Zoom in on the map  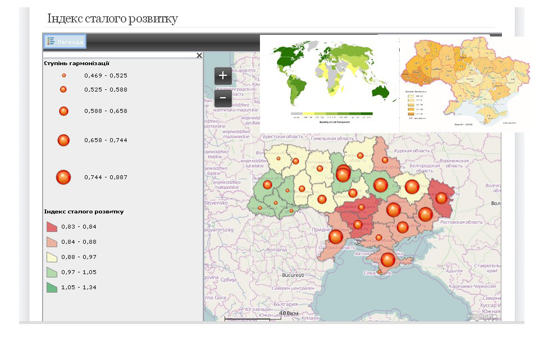[x=223, y=75]
